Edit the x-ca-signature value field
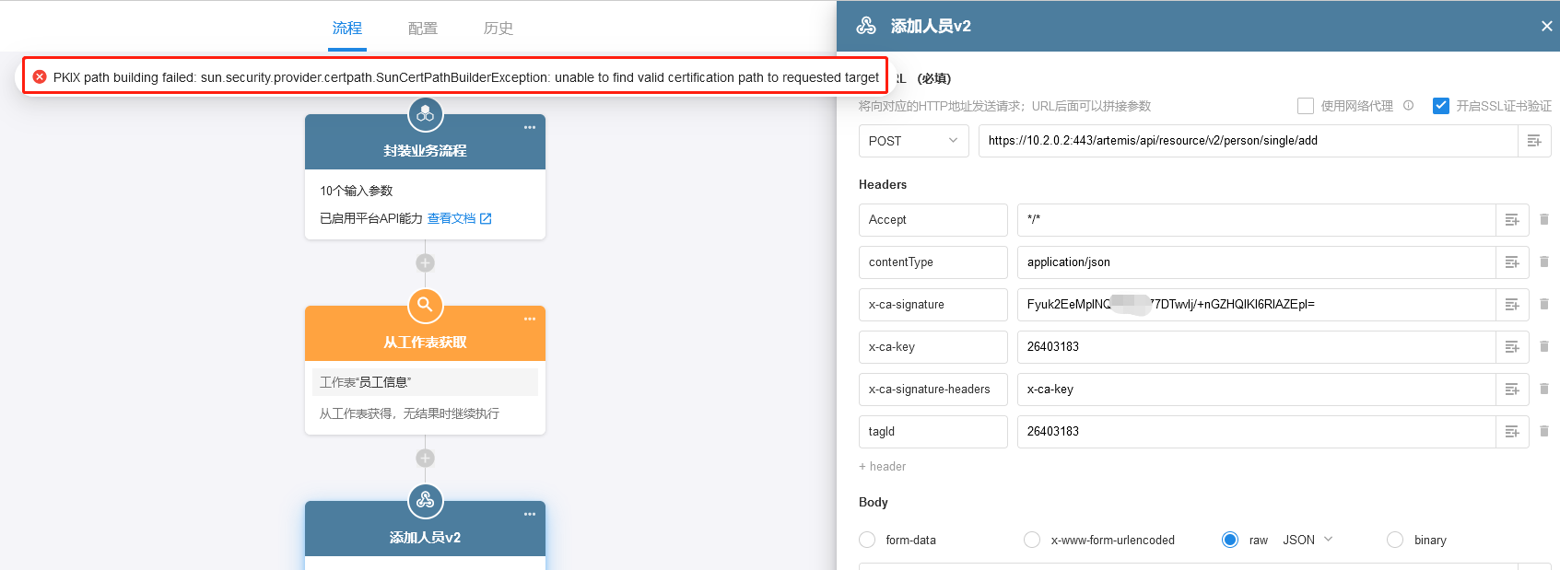 (x=1256, y=305)
